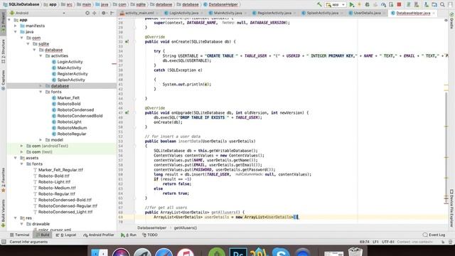Open Skype from the dock
This screenshot has width=455, height=256.
(281, 252)
